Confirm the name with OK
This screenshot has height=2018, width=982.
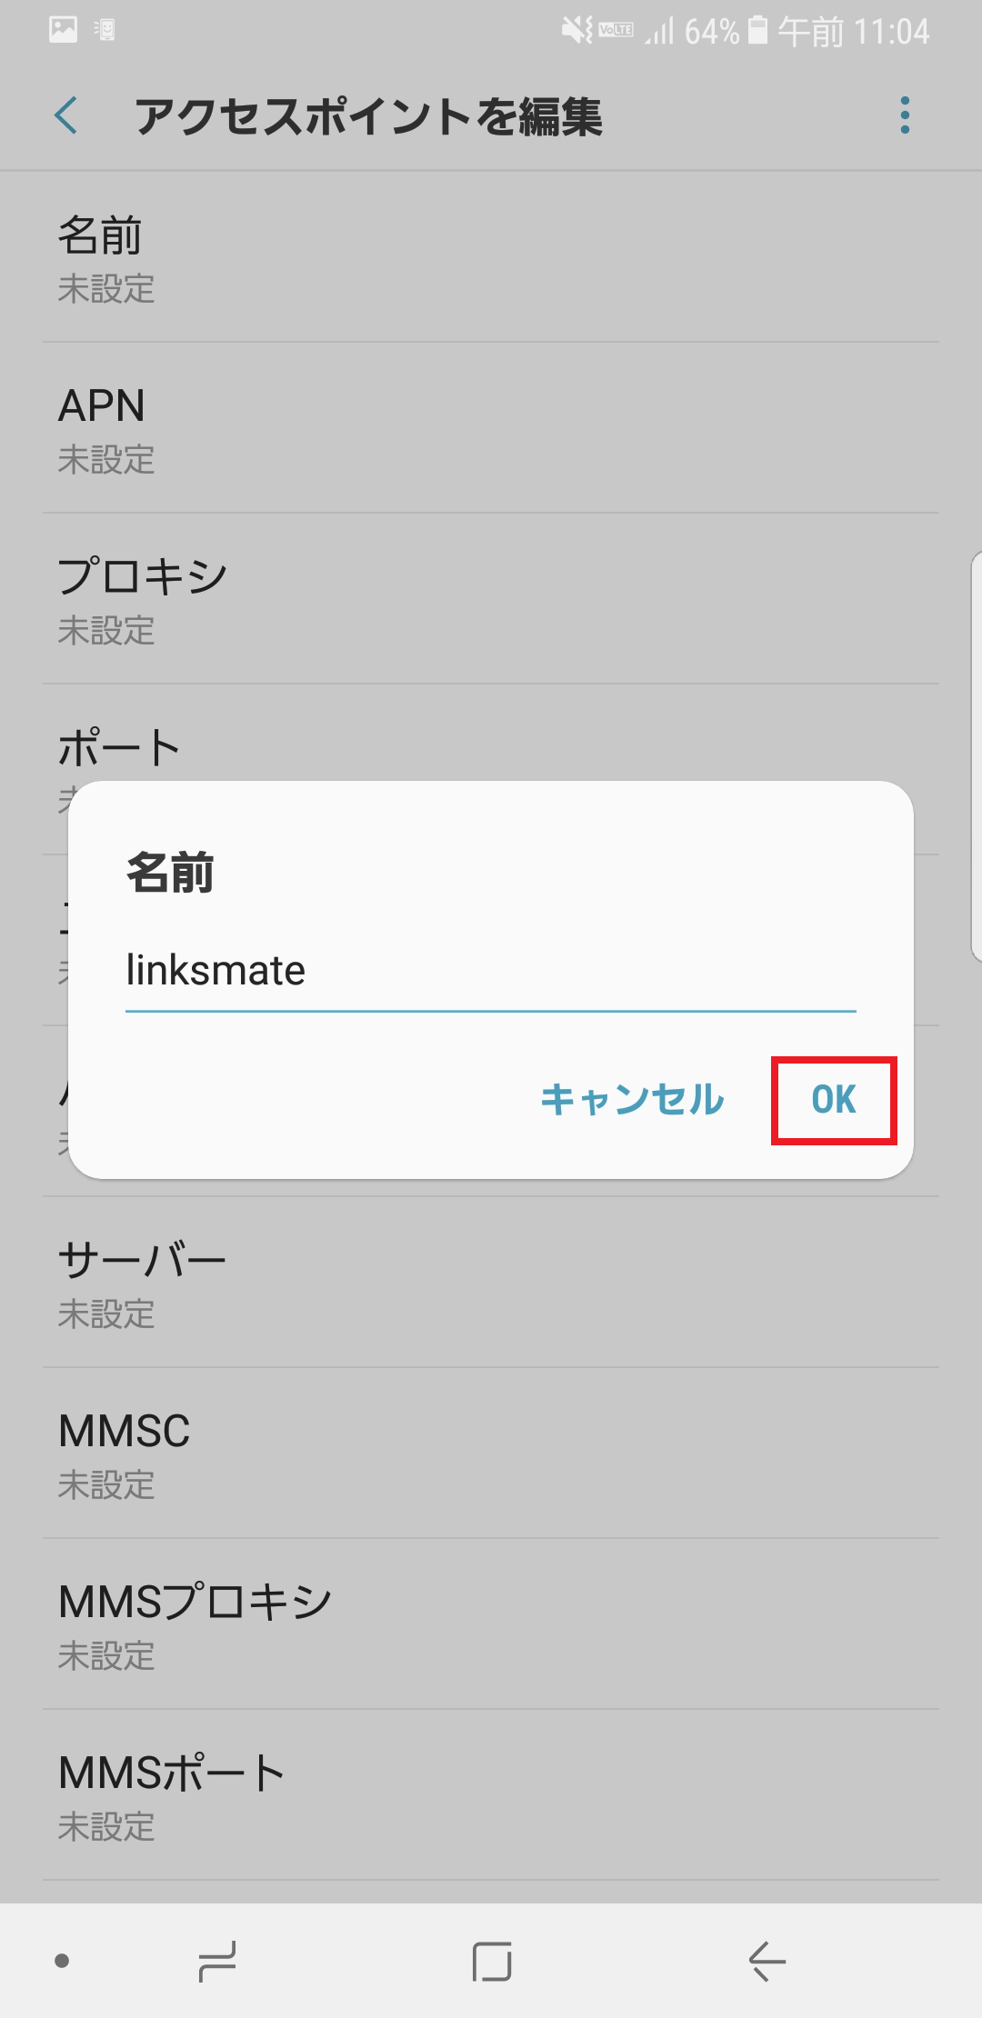pos(834,1100)
